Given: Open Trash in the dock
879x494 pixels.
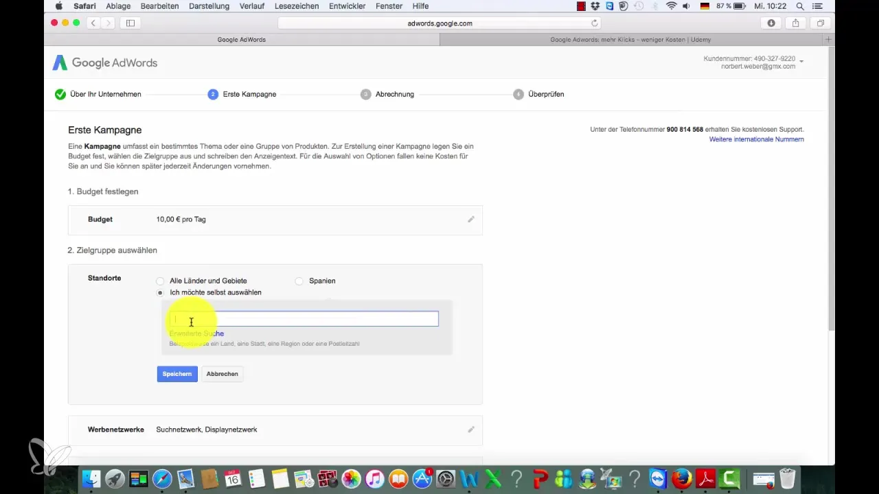Looking at the screenshot, I should (x=788, y=478).
